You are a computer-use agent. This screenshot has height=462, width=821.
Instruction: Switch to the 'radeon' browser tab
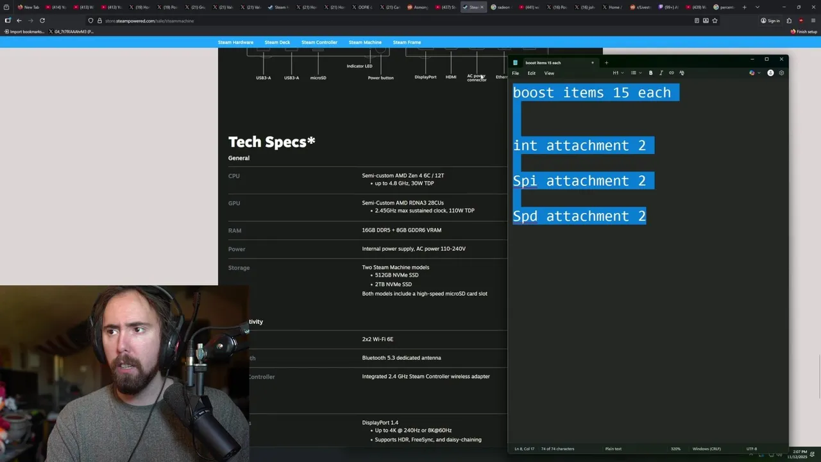(x=502, y=7)
